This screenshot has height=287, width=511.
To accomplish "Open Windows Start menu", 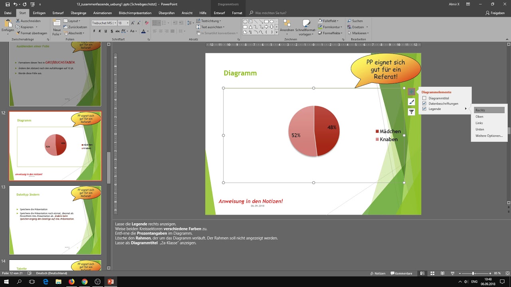I will point(6,281).
